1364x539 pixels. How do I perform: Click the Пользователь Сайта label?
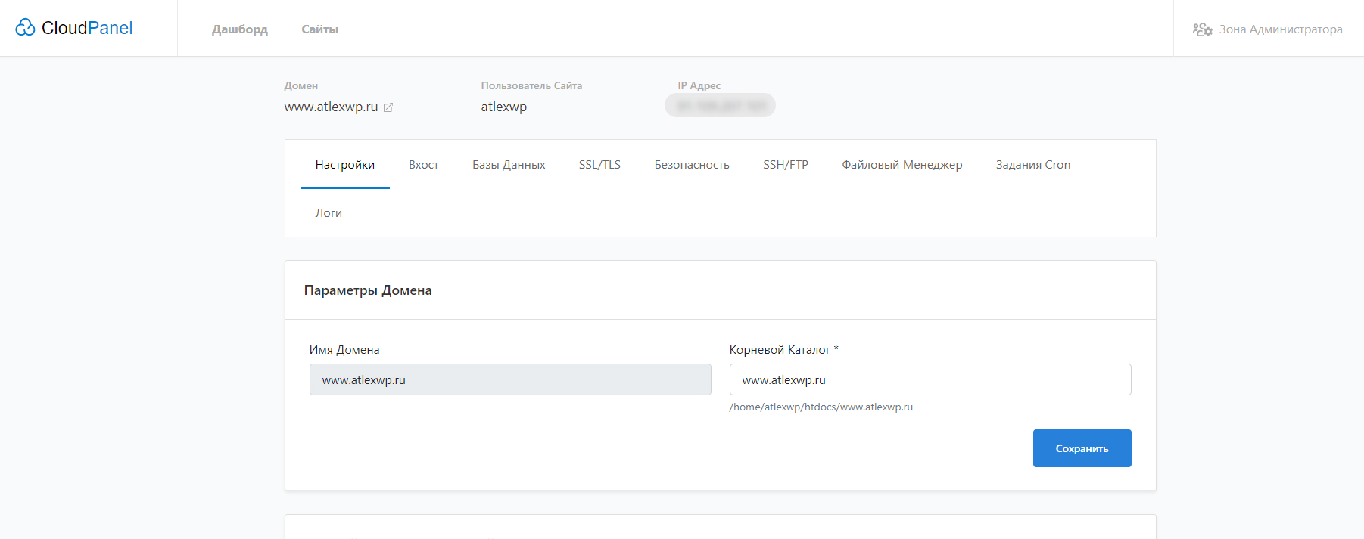[x=531, y=85]
